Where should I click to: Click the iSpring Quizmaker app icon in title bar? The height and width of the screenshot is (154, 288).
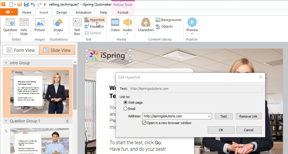coord(3,4)
